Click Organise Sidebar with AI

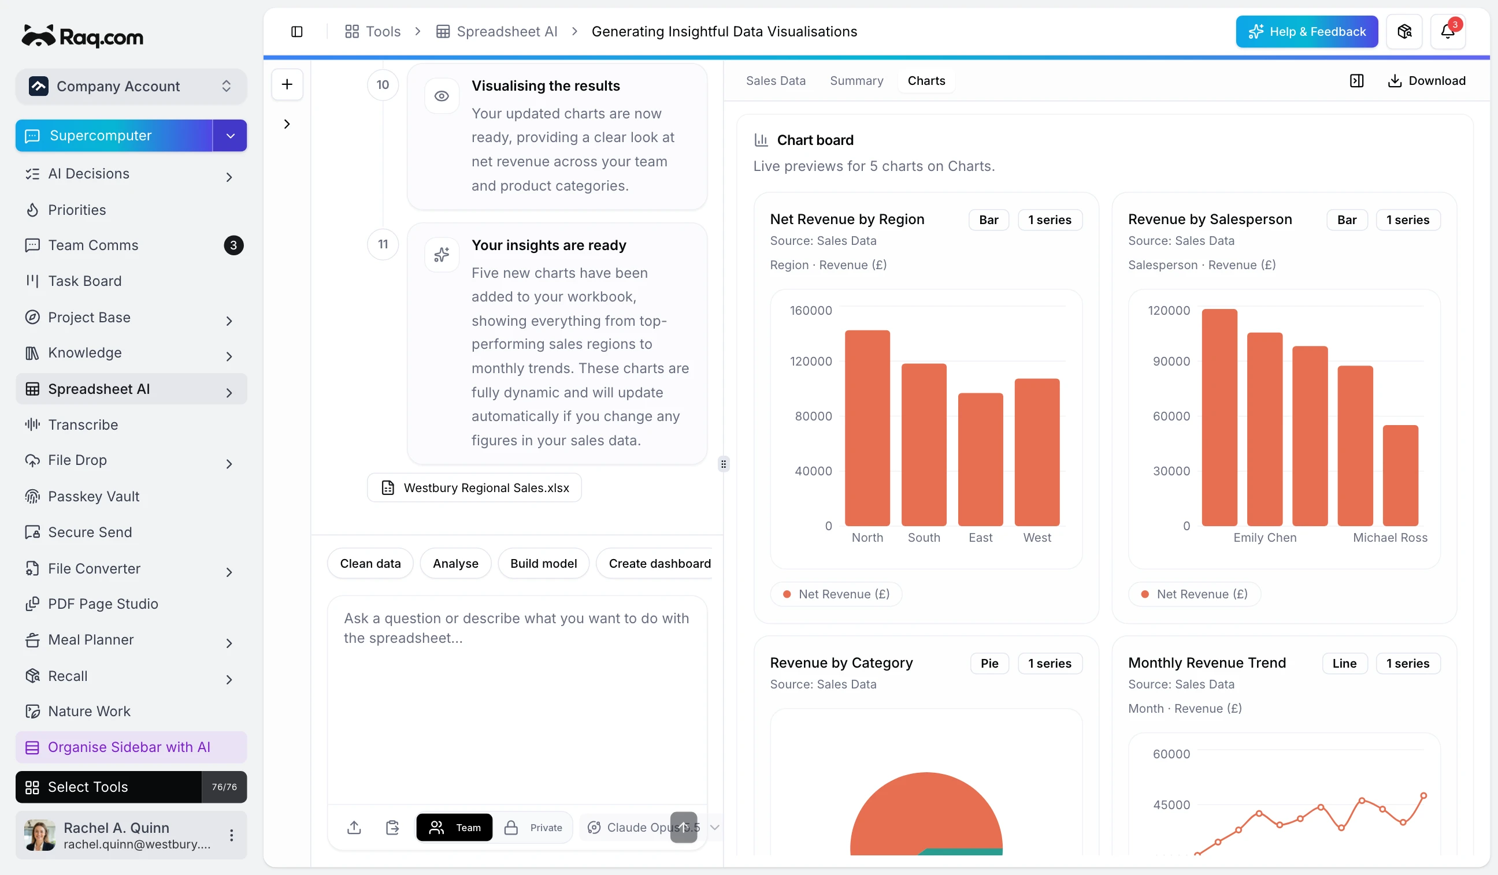tap(131, 747)
